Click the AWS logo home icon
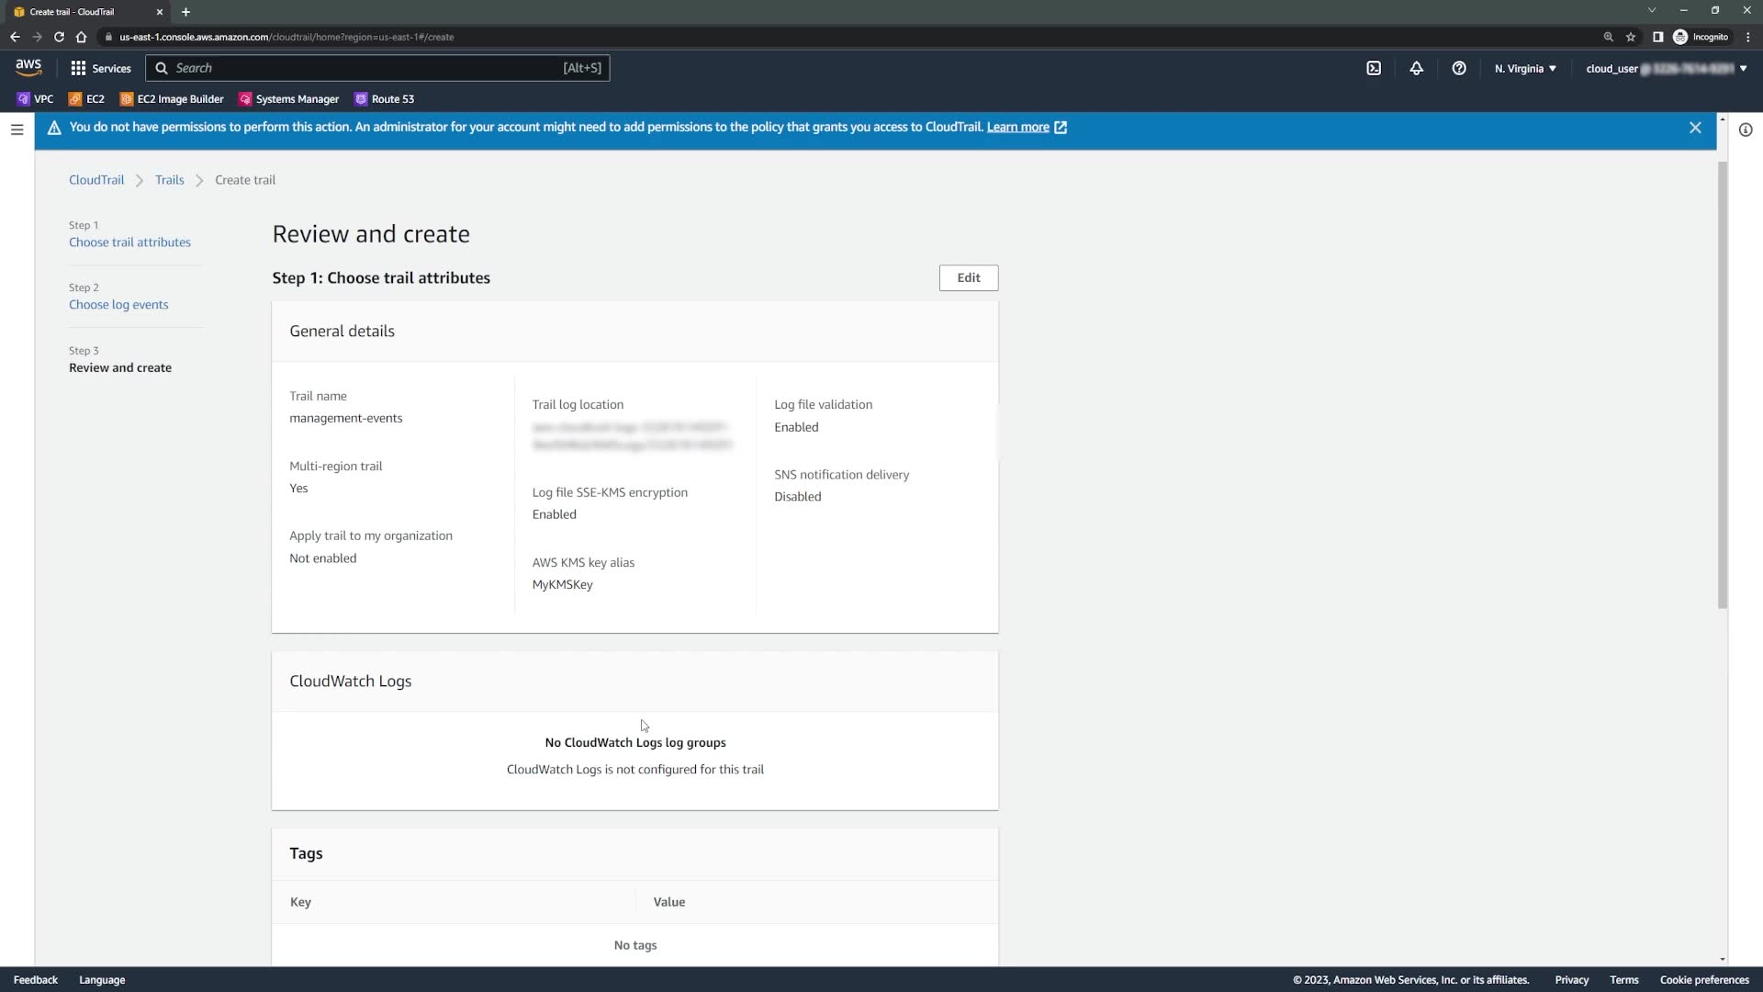This screenshot has height=992, width=1763. click(x=28, y=67)
